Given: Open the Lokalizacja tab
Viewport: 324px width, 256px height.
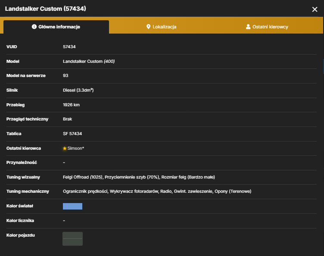Looking at the screenshot, I should 162,27.
